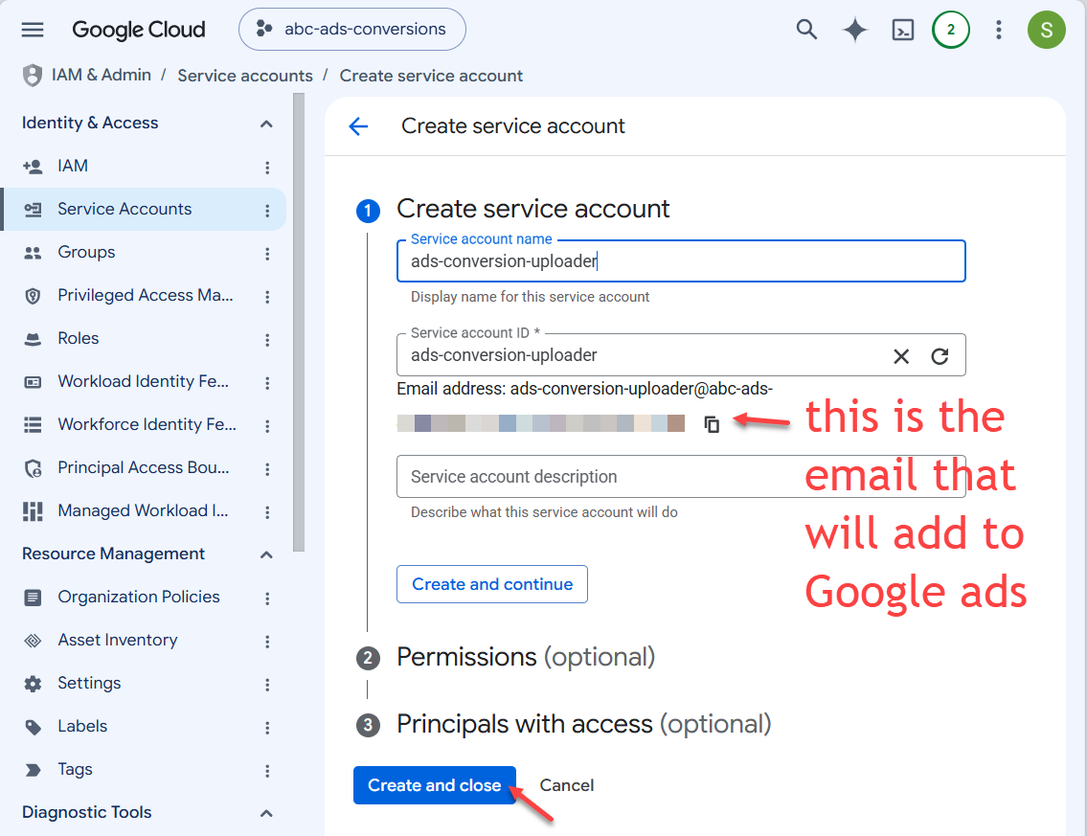Click the search magnifier icon
The height and width of the screenshot is (836, 1087).
pyautogui.click(x=806, y=29)
